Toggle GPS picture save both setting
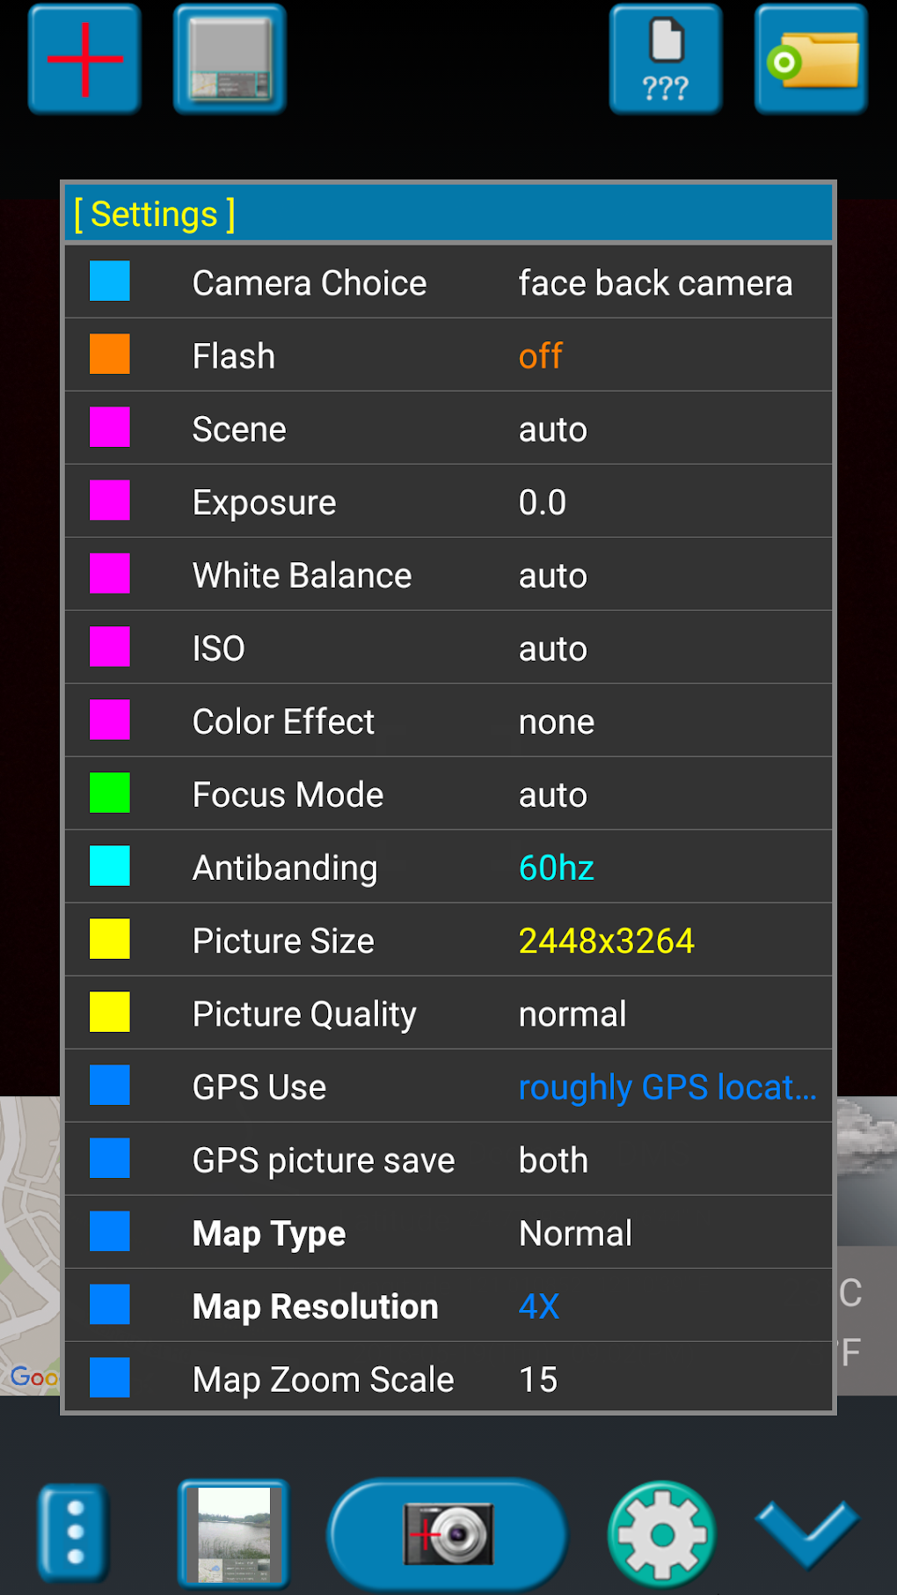This screenshot has width=897, height=1595. pyautogui.click(x=448, y=1160)
